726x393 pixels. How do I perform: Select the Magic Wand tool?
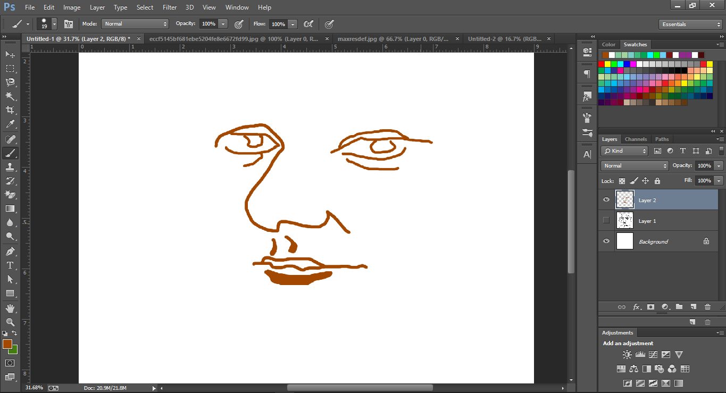[10, 96]
